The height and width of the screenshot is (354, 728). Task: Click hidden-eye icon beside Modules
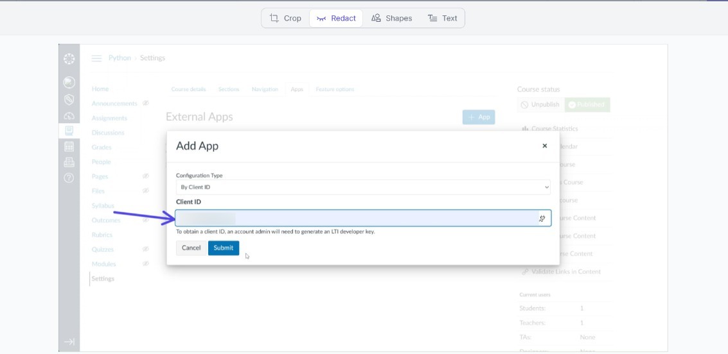point(145,264)
